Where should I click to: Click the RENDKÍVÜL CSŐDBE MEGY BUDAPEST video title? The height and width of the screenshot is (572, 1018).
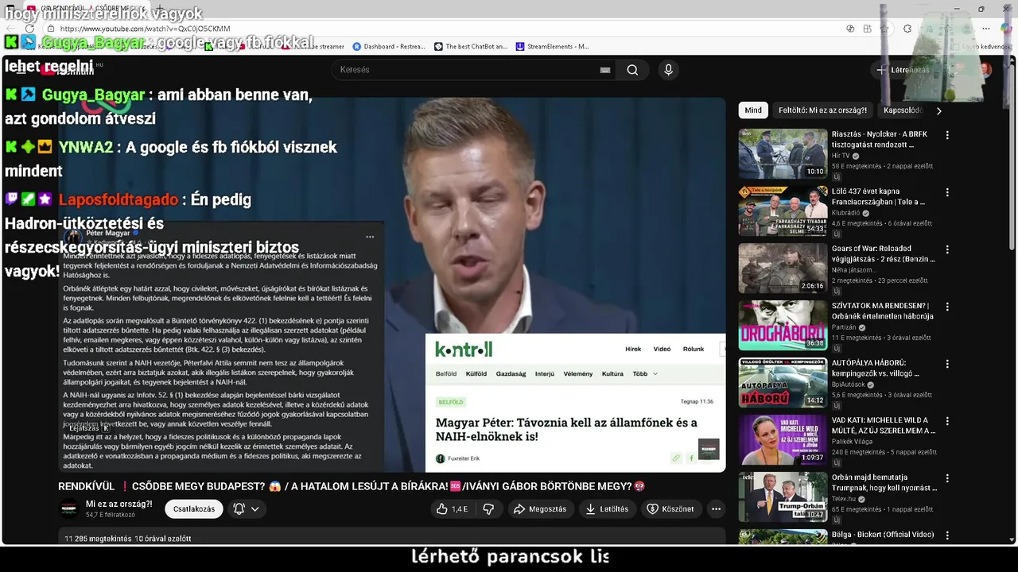352,486
